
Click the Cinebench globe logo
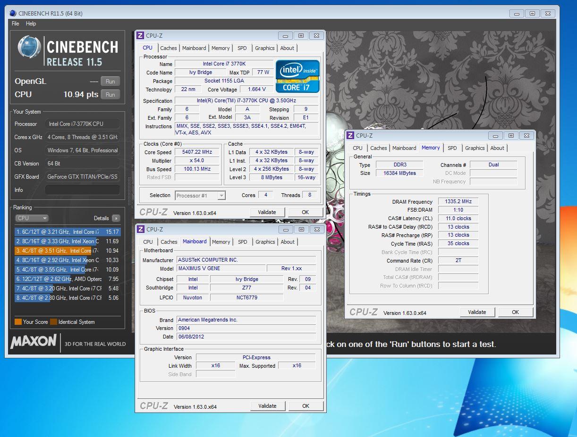(x=30, y=48)
